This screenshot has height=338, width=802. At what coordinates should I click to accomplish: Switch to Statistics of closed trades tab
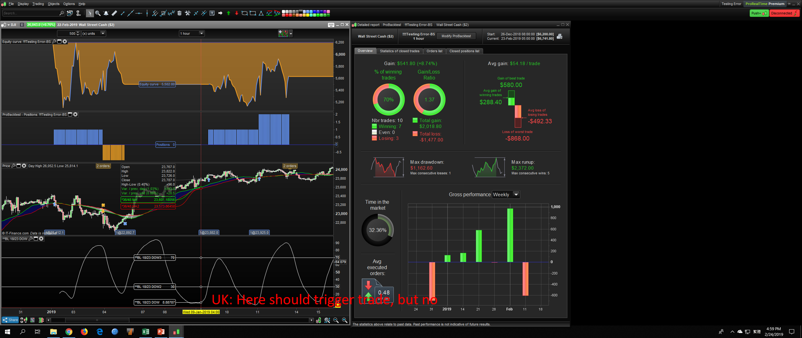click(x=399, y=51)
